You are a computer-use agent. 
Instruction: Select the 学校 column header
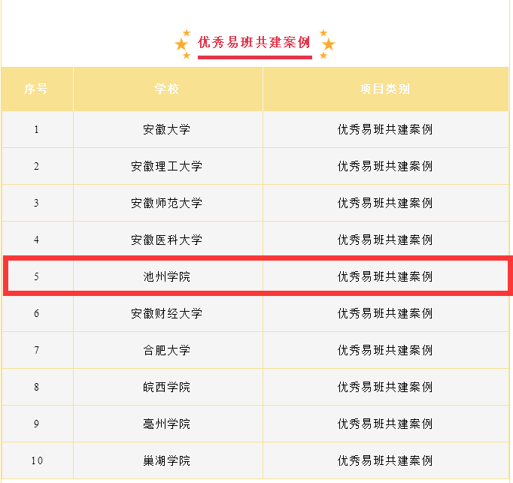coord(167,89)
